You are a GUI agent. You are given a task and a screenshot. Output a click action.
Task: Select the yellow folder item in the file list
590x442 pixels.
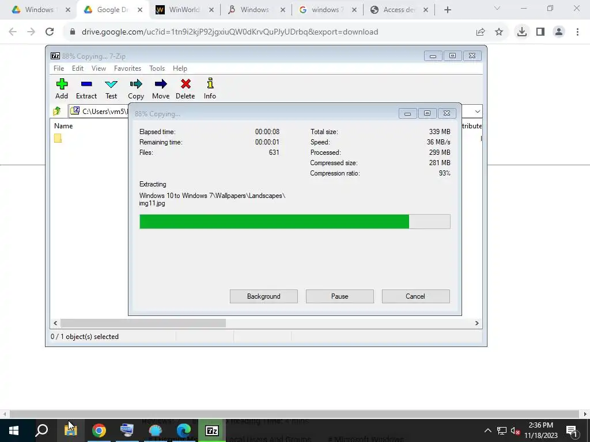[x=58, y=138]
